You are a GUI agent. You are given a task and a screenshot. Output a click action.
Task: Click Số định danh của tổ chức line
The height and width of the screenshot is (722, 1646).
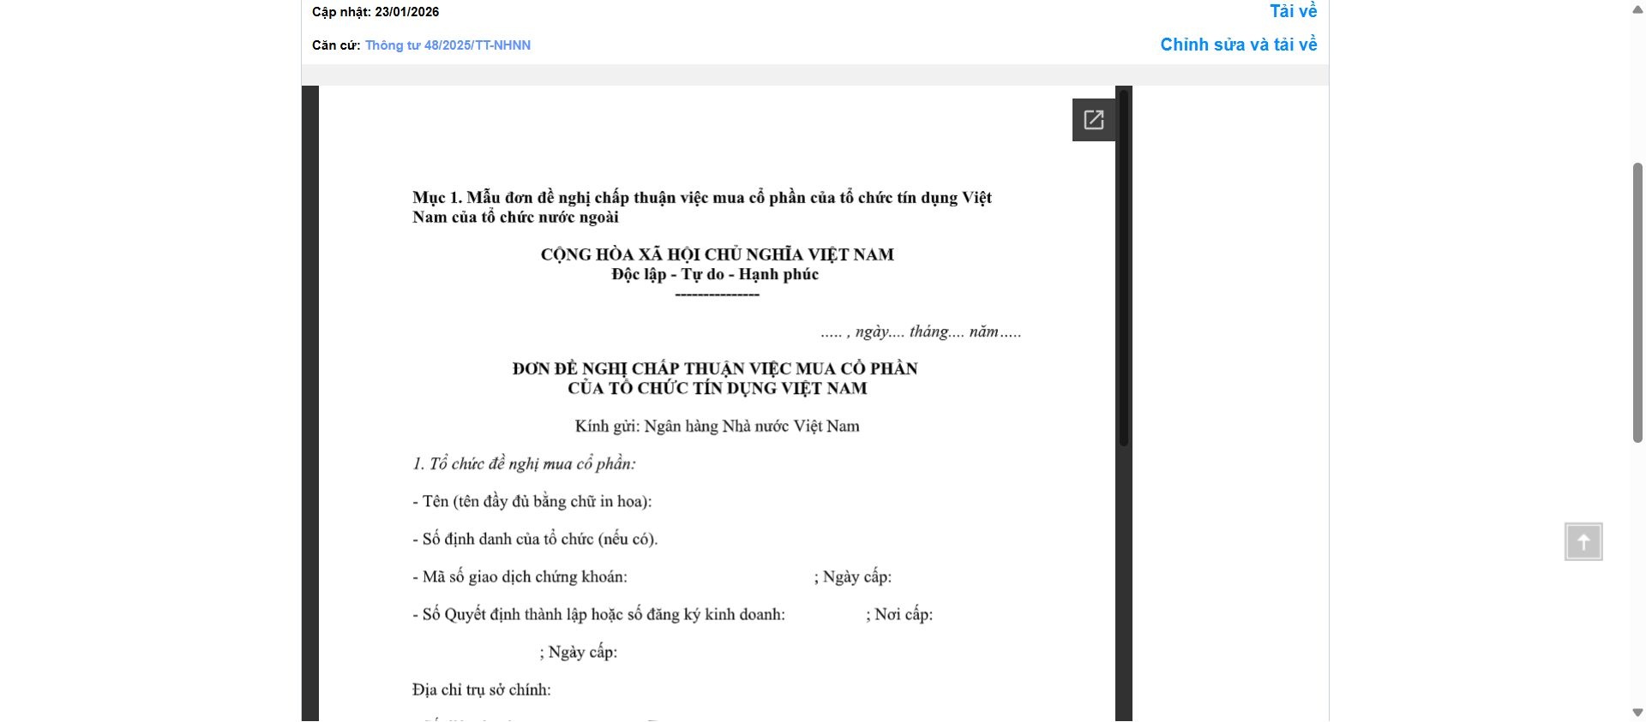(x=535, y=540)
